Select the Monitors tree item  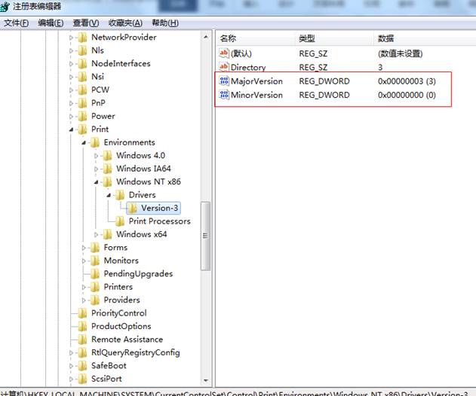[121, 260]
